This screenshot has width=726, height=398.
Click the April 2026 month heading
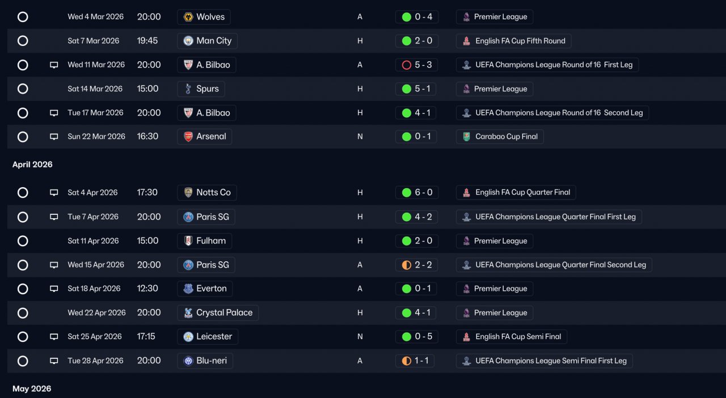(x=32, y=164)
